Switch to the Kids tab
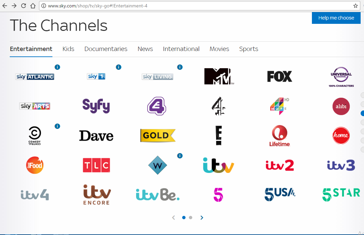364x235 pixels. [68, 49]
